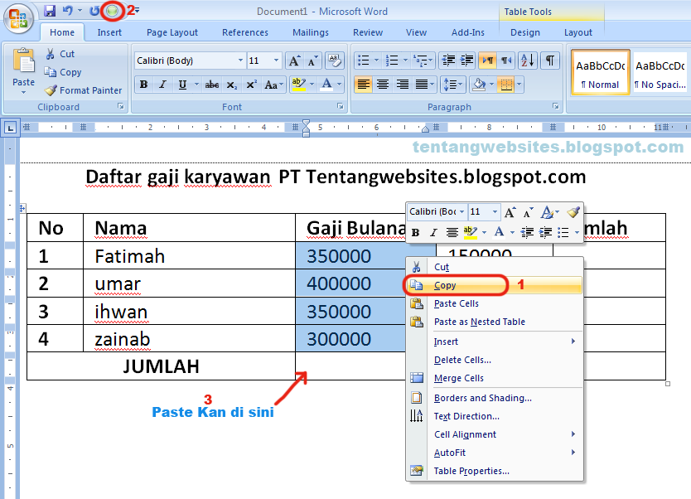Viewport: 691px width, 499px height.
Task: Click the Fatimah name cell
Action: tap(189, 255)
